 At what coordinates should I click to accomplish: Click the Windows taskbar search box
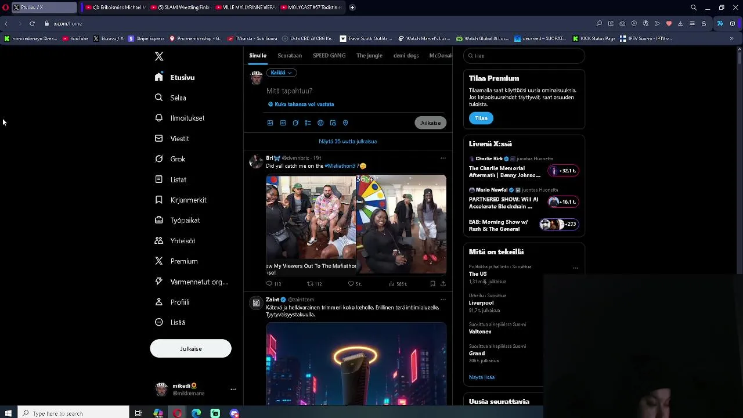click(73, 413)
